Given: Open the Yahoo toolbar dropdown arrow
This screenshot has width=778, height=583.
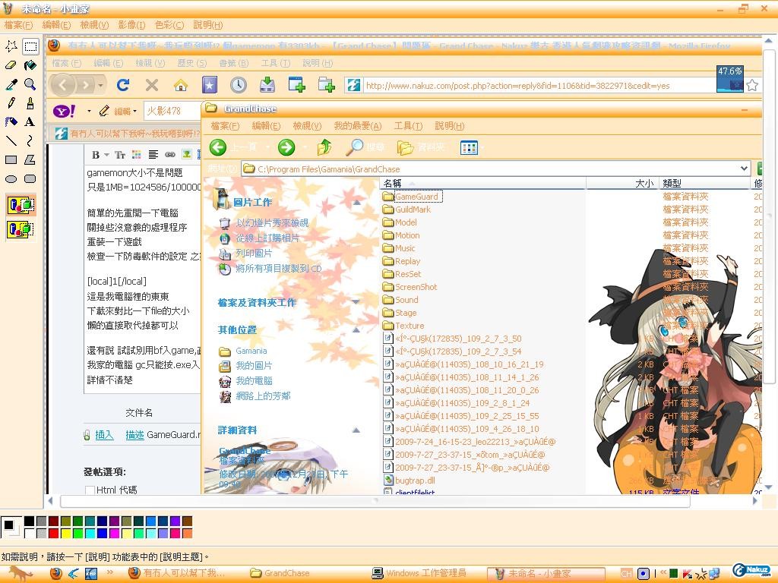Looking at the screenshot, I should [x=89, y=111].
